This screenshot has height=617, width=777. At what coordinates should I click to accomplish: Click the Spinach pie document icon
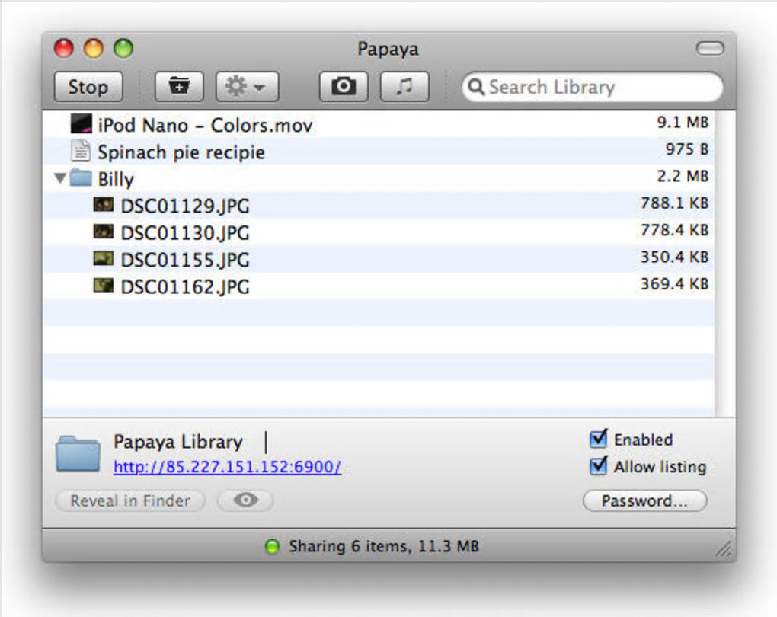[81, 151]
